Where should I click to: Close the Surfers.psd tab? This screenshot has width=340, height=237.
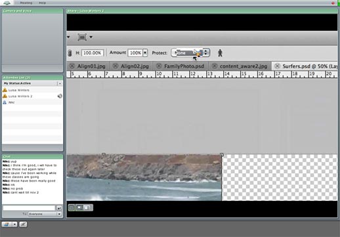point(277,66)
